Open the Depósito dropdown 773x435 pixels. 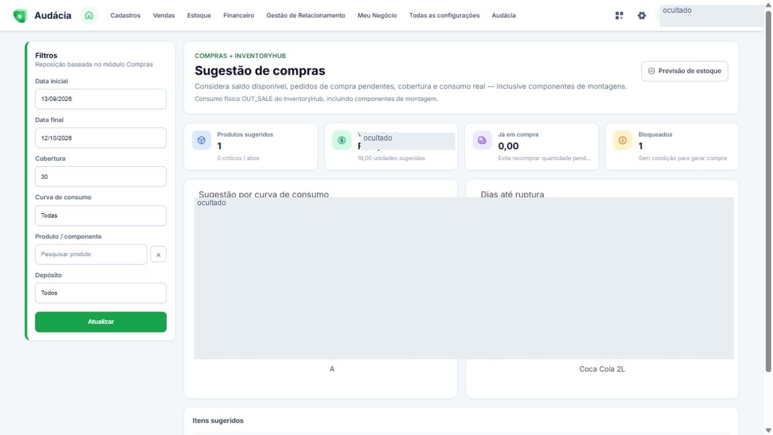pos(101,293)
